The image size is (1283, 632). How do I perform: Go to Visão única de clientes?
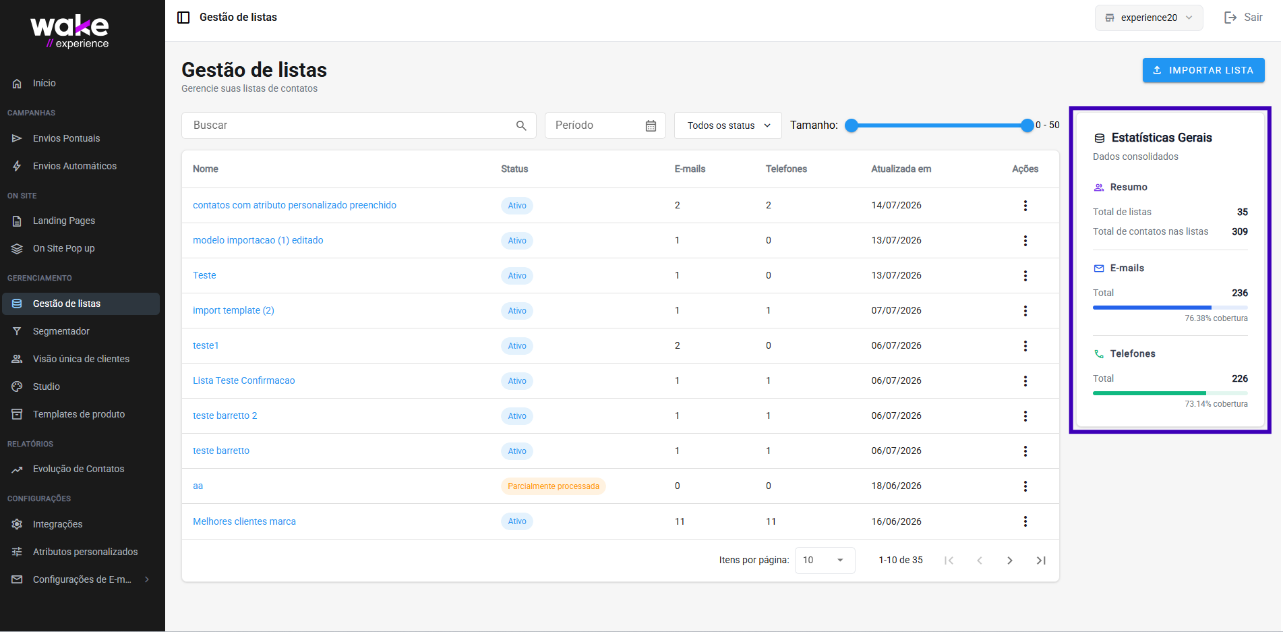coord(81,359)
